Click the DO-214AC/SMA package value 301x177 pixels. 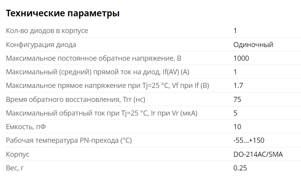click(x=258, y=154)
